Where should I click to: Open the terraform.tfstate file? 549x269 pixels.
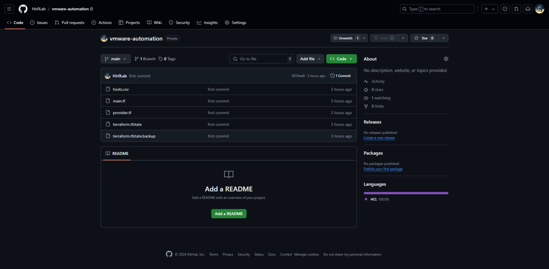(127, 124)
